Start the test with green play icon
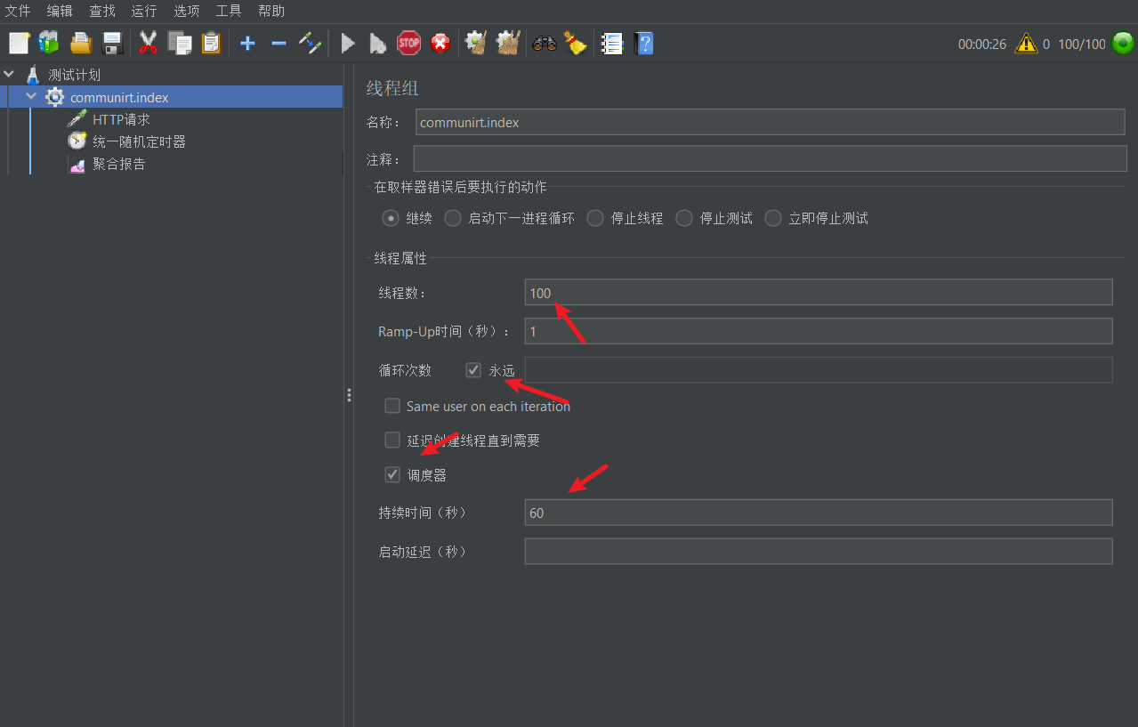Screen dimensions: 1138x727 [348, 43]
